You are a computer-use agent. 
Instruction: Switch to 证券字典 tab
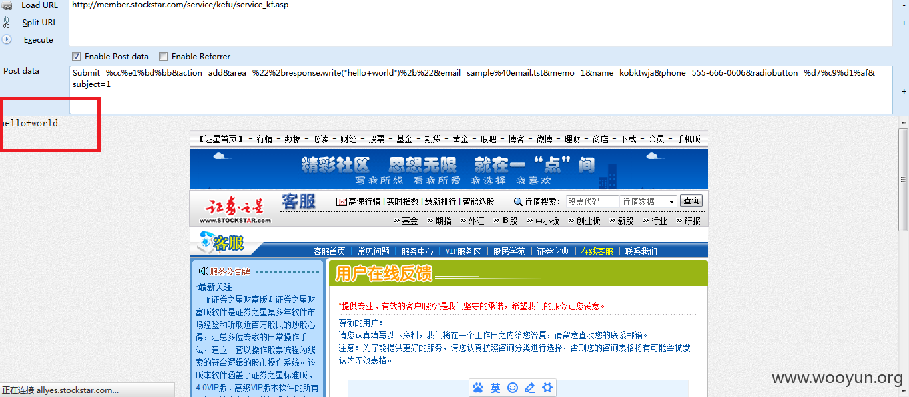pos(553,251)
